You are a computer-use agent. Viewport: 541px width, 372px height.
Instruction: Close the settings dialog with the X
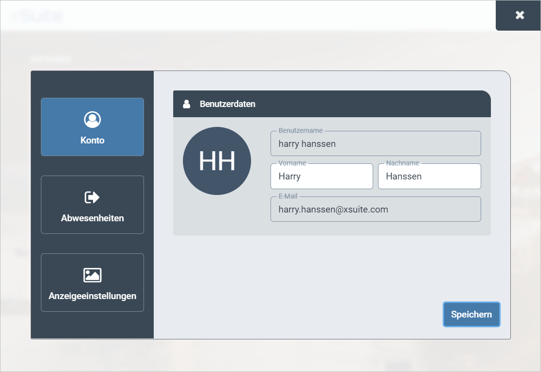coord(520,15)
